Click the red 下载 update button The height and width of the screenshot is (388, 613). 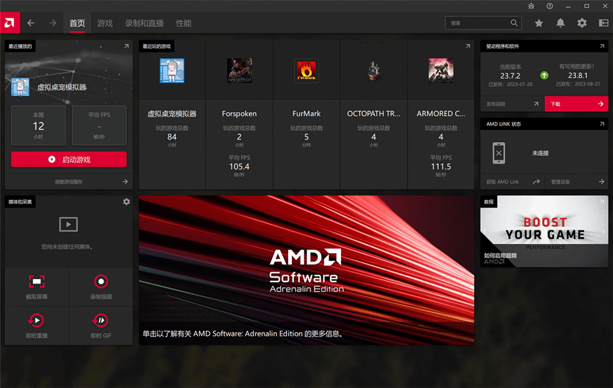click(576, 104)
